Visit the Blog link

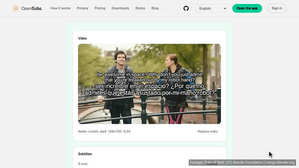pyautogui.click(x=155, y=8)
